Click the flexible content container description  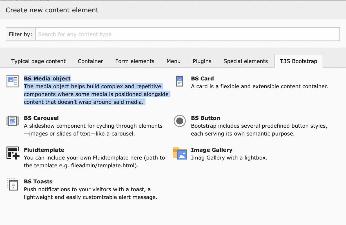click(x=260, y=86)
